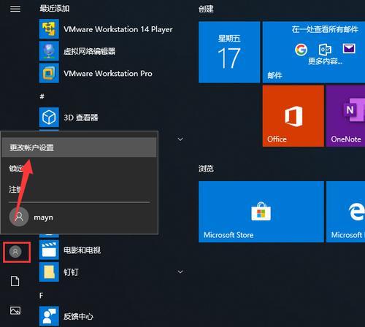The image size is (365, 327).
Task: Expand the chevron beside the account popup
Action: click(180, 139)
